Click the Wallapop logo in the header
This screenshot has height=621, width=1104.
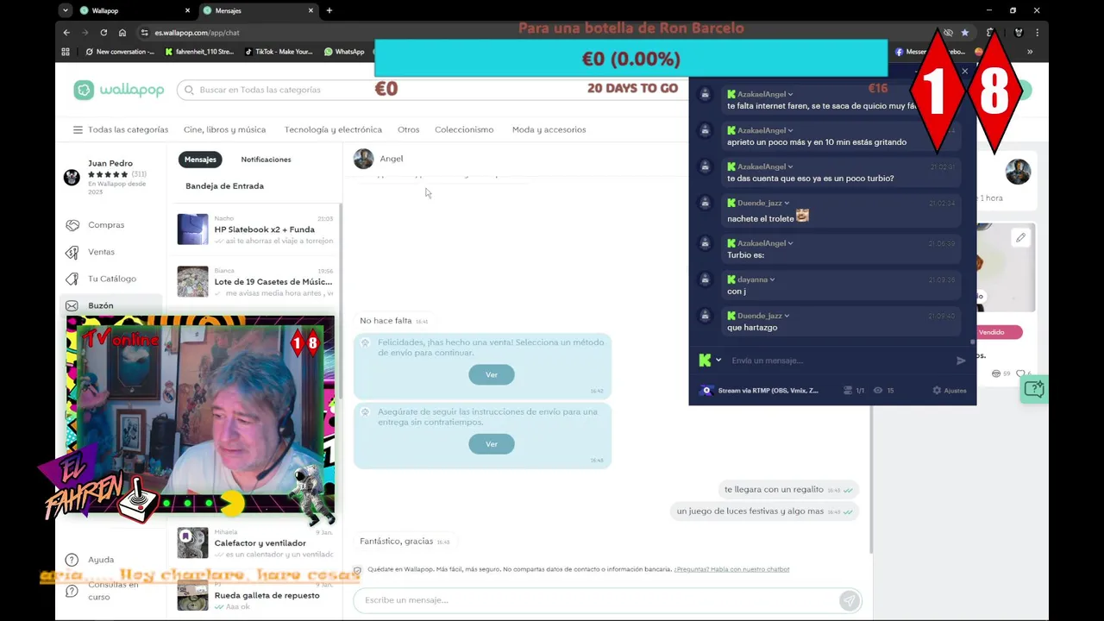tap(118, 90)
